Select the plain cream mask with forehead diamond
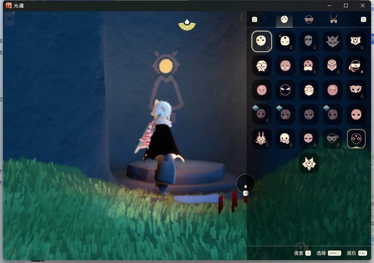Viewport: 374px width, 263px height. (262, 41)
